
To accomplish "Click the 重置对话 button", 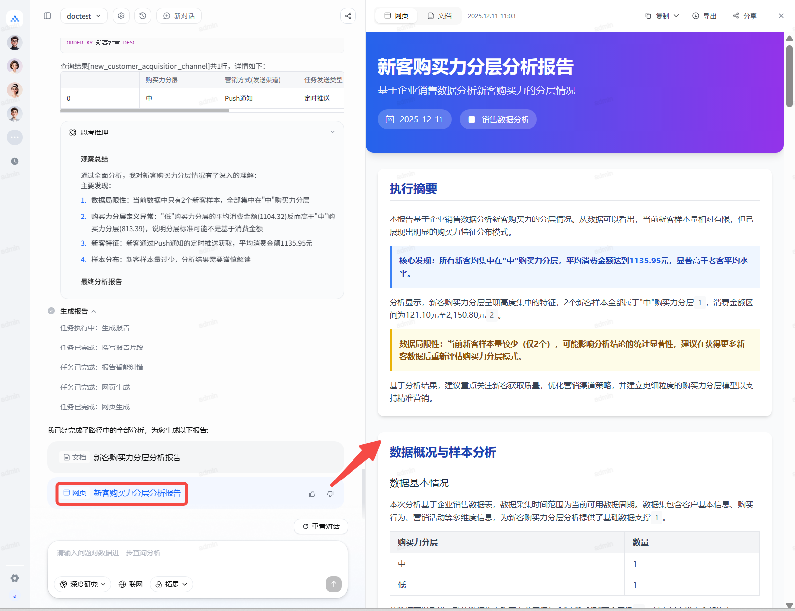I will point(321,526).
